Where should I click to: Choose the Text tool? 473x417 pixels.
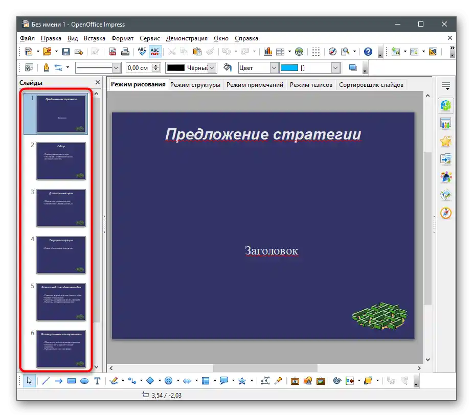(97, 381)
